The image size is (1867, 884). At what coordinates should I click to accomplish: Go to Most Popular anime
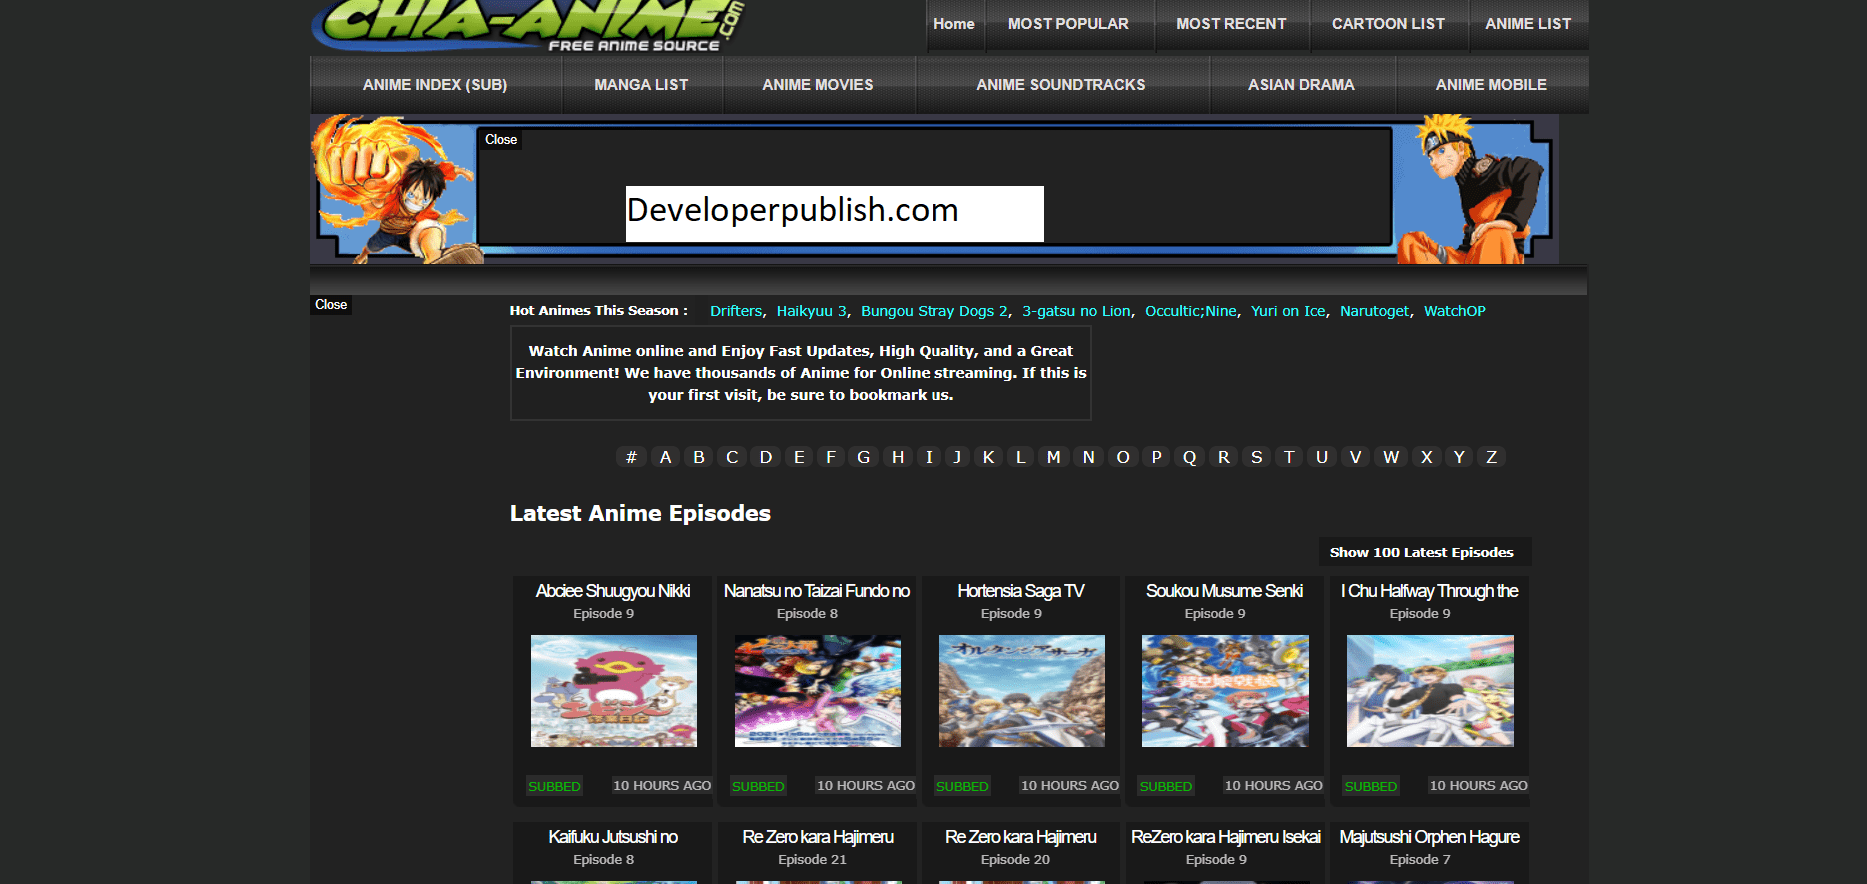pyautogui.click(x=1068, y=24)
